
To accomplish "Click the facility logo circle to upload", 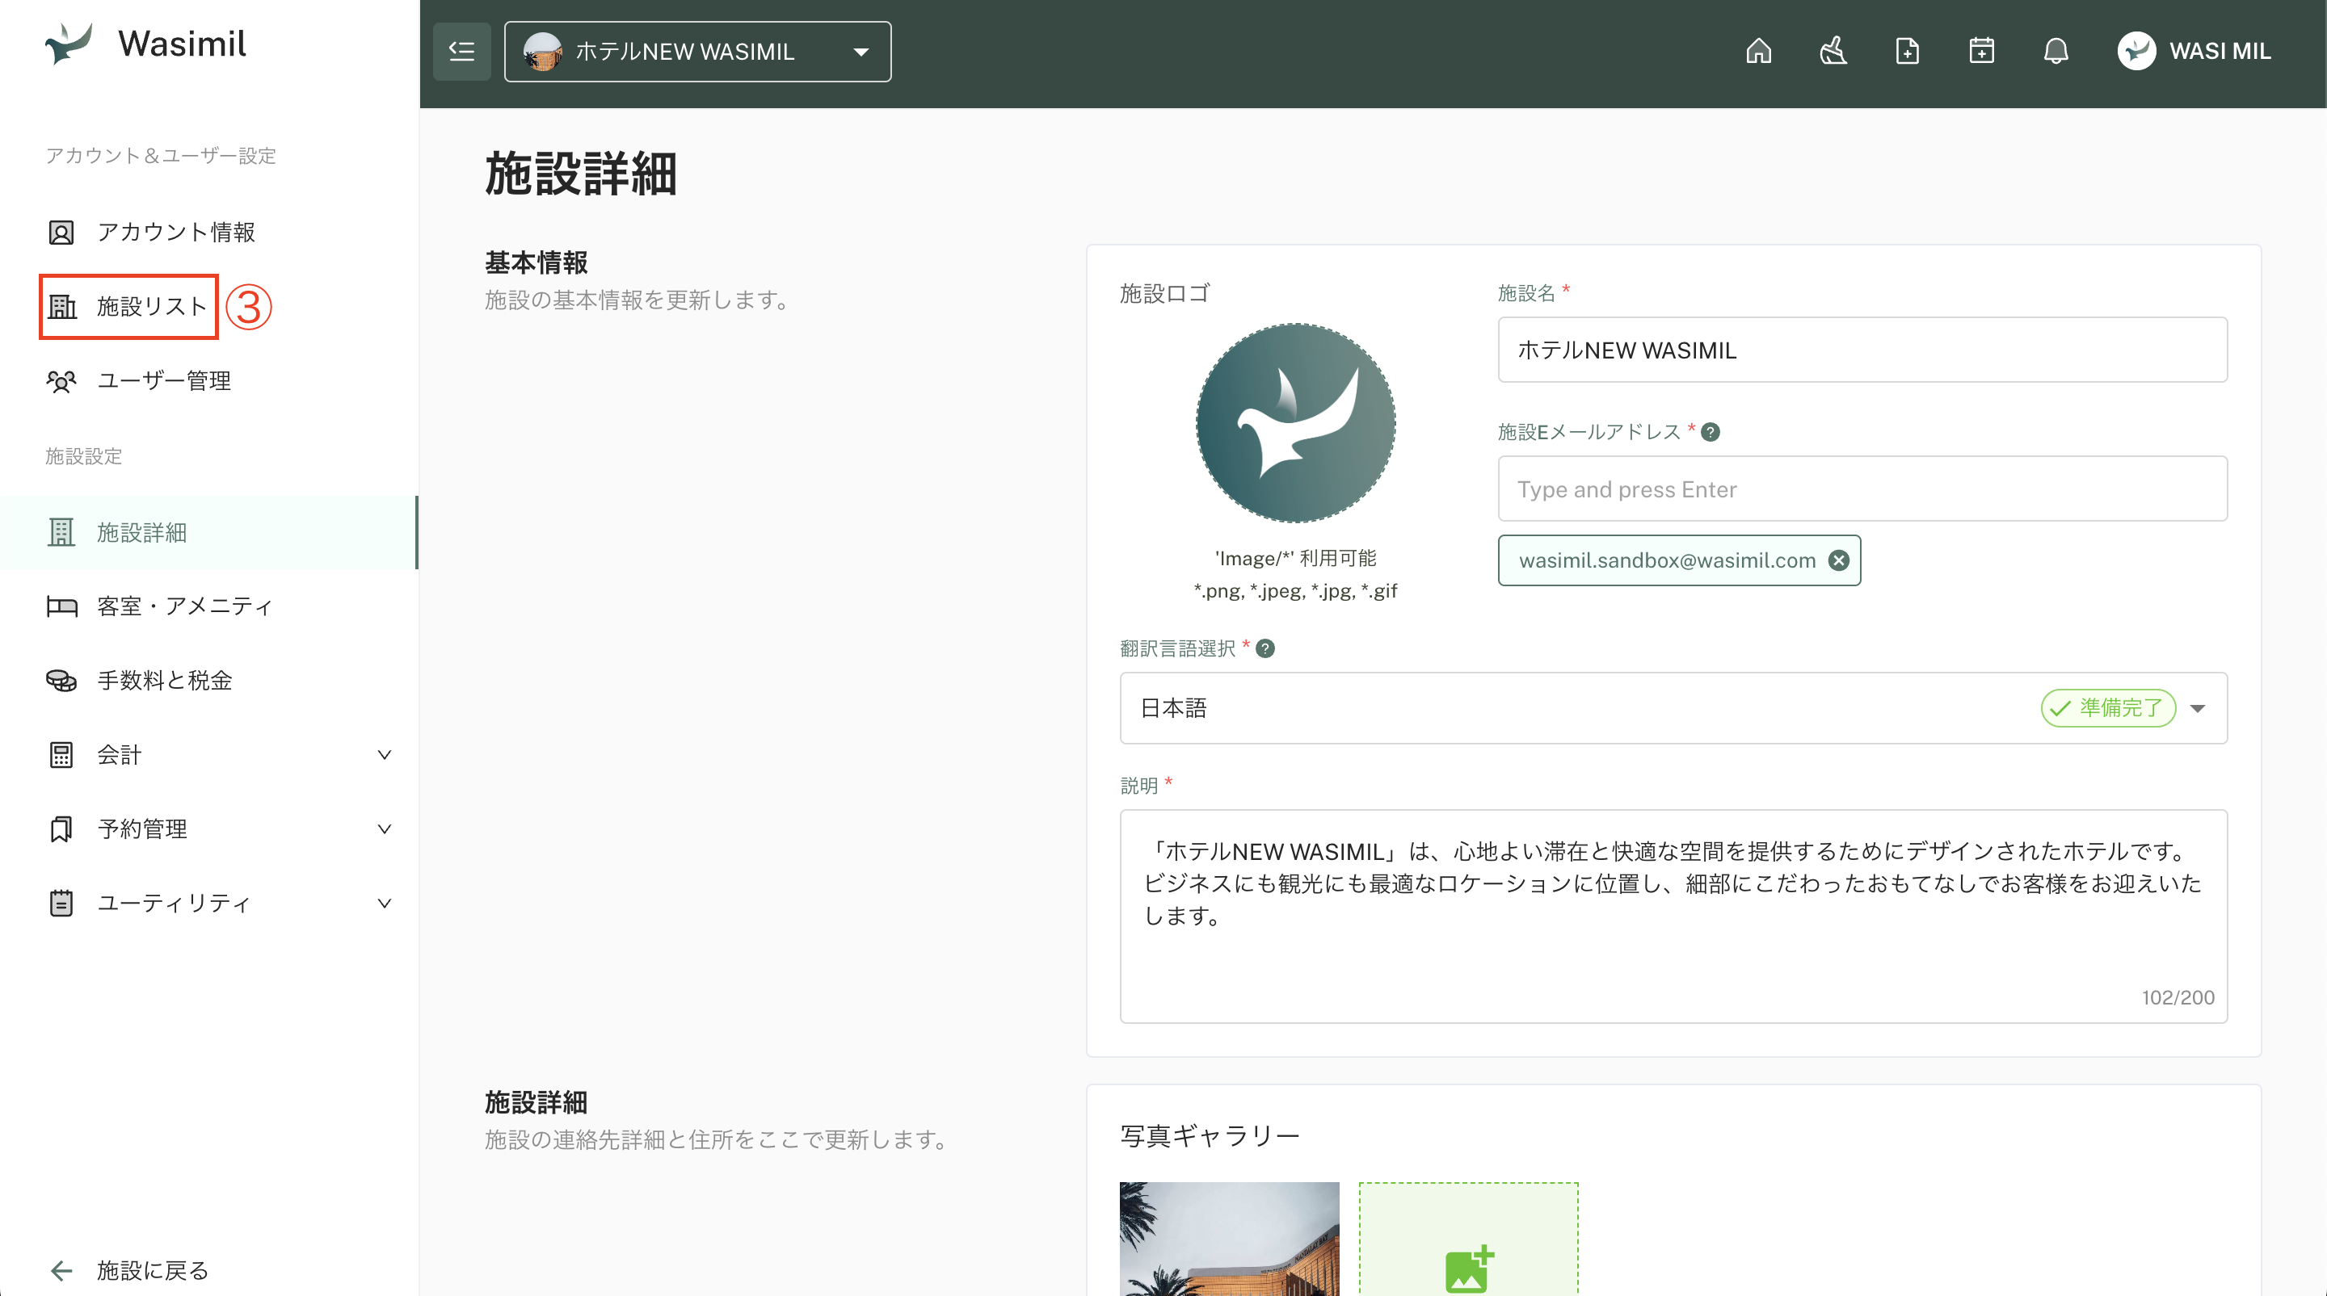I will point(1295,423).
